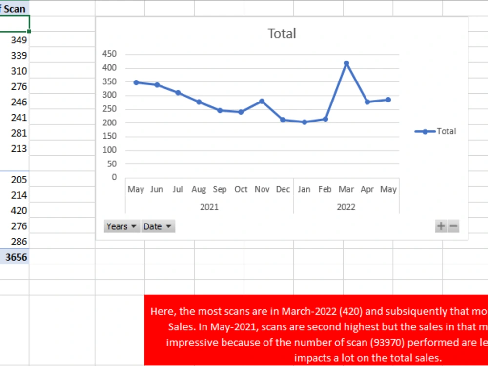This screenshot has width=488, height=366.
Task: Click the May 2021 data point on line
Action: click(x=137, y=82)
